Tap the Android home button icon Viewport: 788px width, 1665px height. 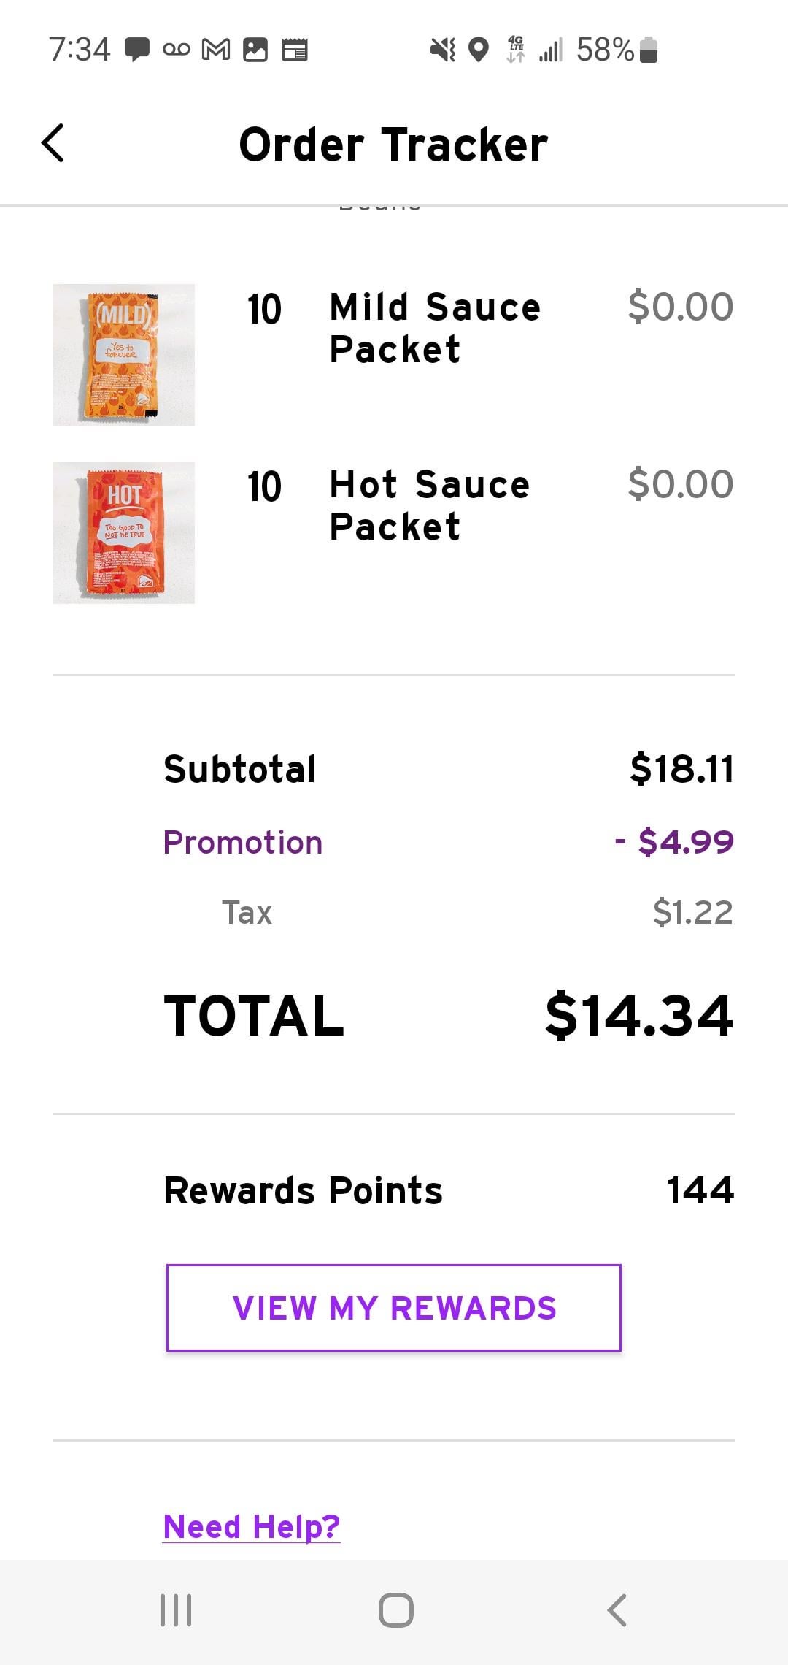tap(396, 1609)
